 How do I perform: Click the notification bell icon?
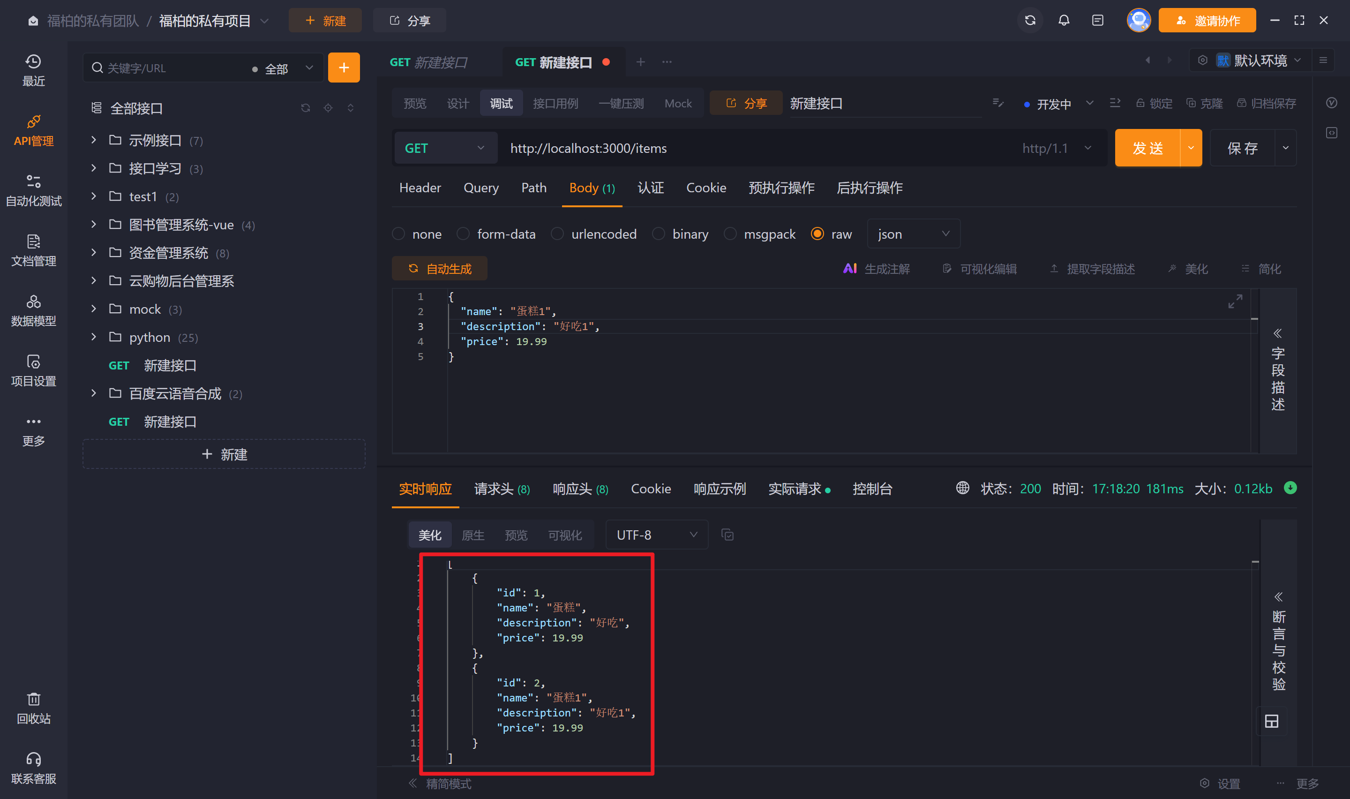[x=1063, y=21]
